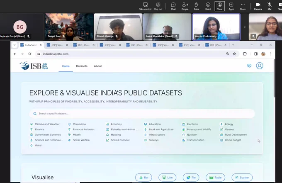282x183 pixels.
Task: Open a new browser tab
Action: [x=233, y=45]
